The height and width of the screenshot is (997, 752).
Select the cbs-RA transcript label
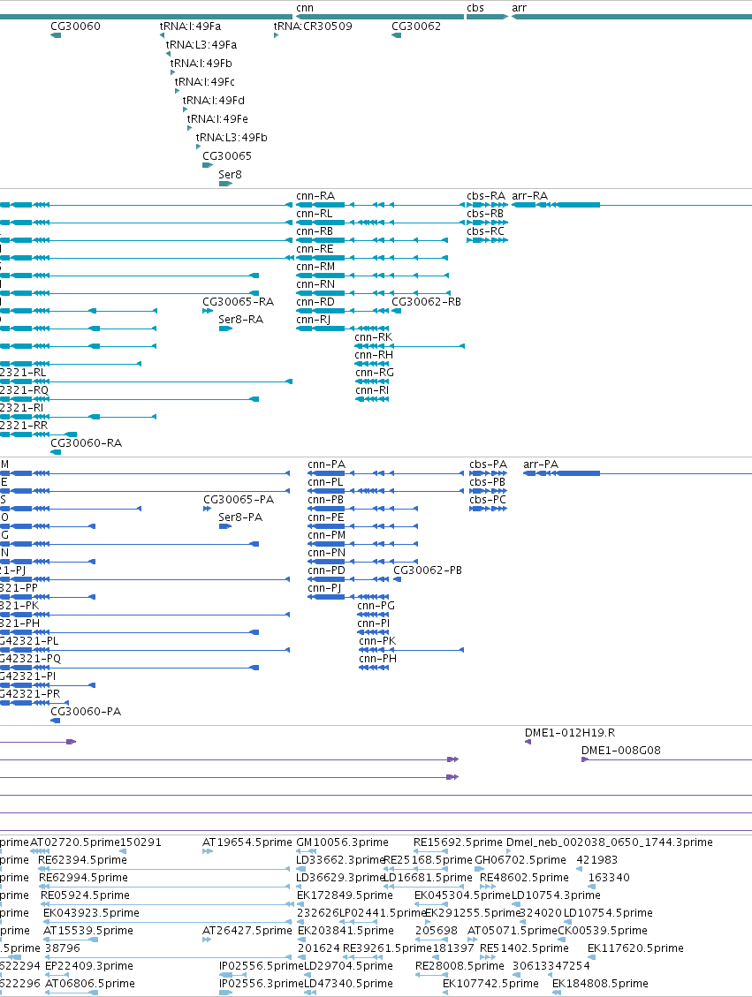pos(486,196)
